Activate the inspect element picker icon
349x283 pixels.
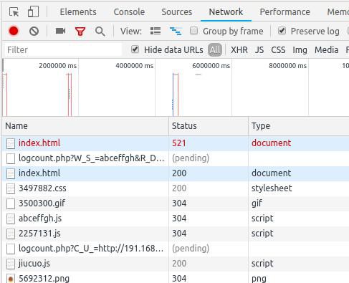[14, 11]
